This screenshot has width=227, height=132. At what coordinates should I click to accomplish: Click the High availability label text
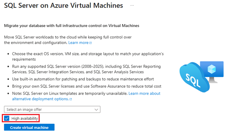tap(25, 118)
